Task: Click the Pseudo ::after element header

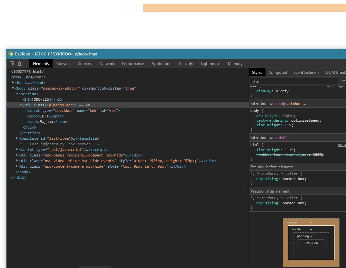Action: pos(297,191)
